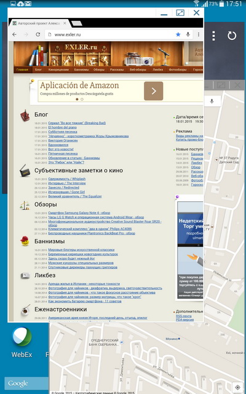
Task: Open the Обзоры navigation menu item
Action: click(x=98, y=70)
